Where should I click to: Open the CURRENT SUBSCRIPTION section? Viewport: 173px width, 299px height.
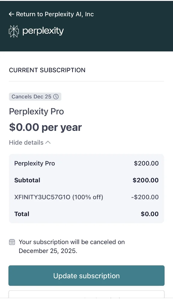click(47, 70)
